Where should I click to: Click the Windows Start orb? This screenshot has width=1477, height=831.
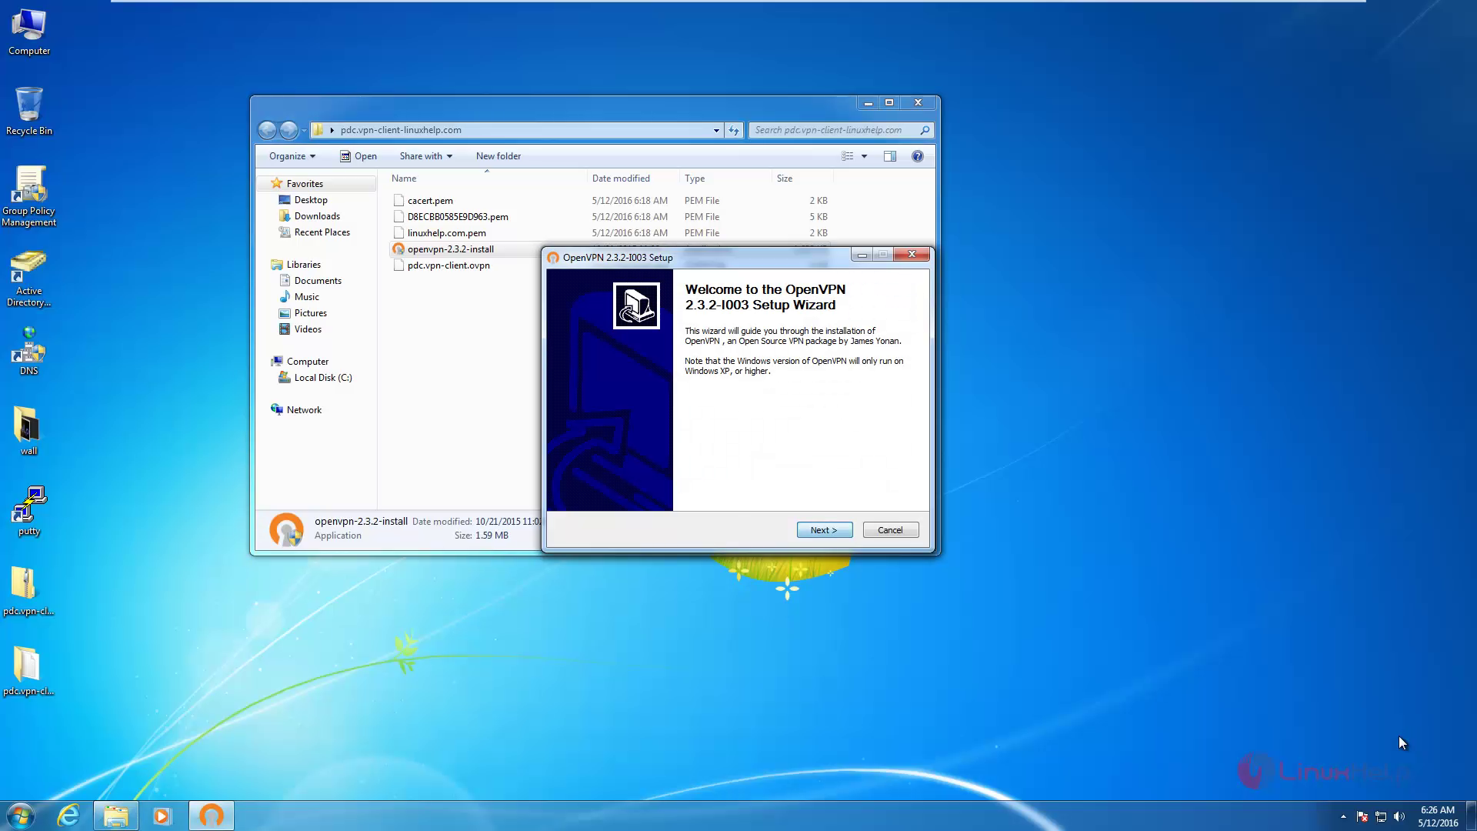20,816
